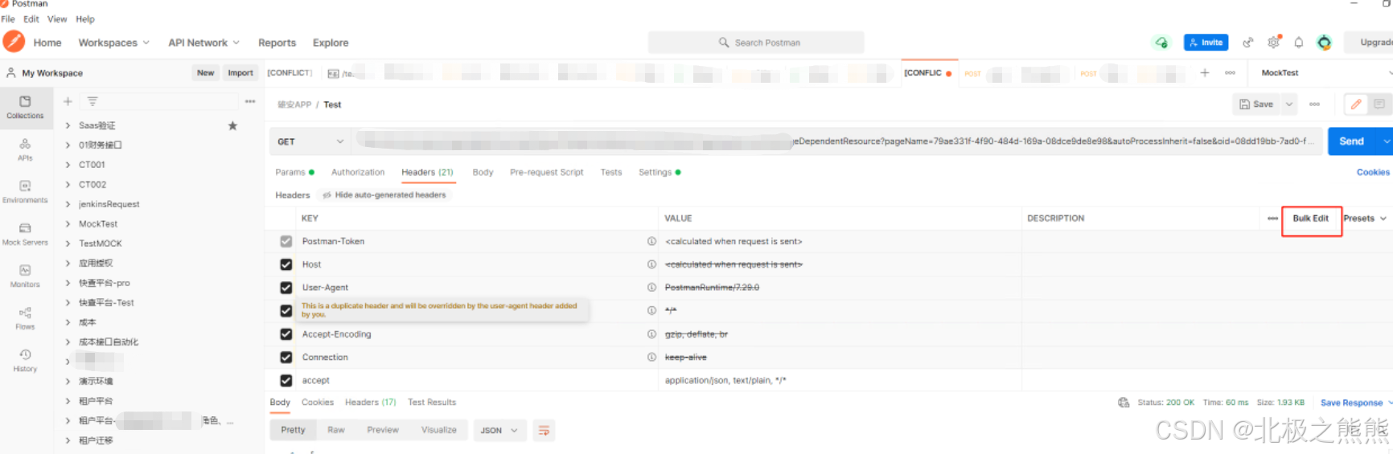Image resolution: width=1393 pixels, height=454 pixels.
Task: Uncheck the accept header checkbox
Action: [x=286, y=381]
